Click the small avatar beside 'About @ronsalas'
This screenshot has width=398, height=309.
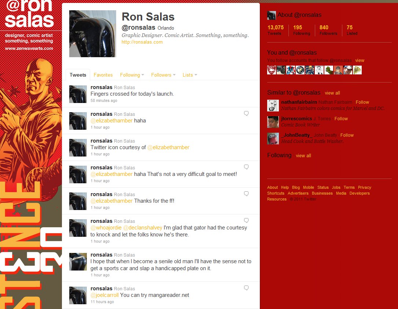(271, 15)
